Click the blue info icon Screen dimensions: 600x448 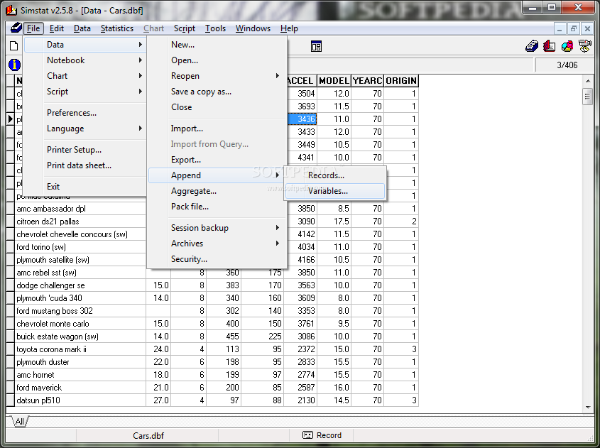point(14,65)
